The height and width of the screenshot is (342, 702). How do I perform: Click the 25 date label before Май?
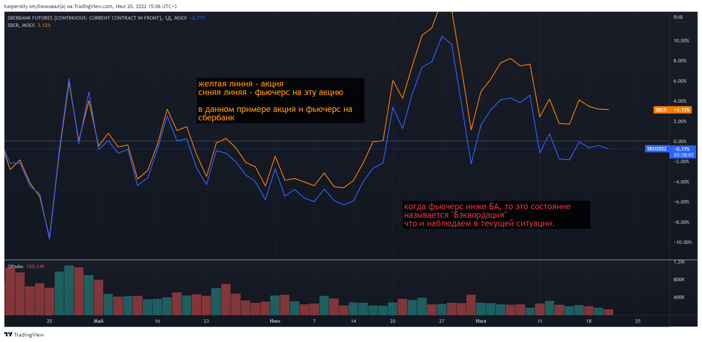point(49,321)
